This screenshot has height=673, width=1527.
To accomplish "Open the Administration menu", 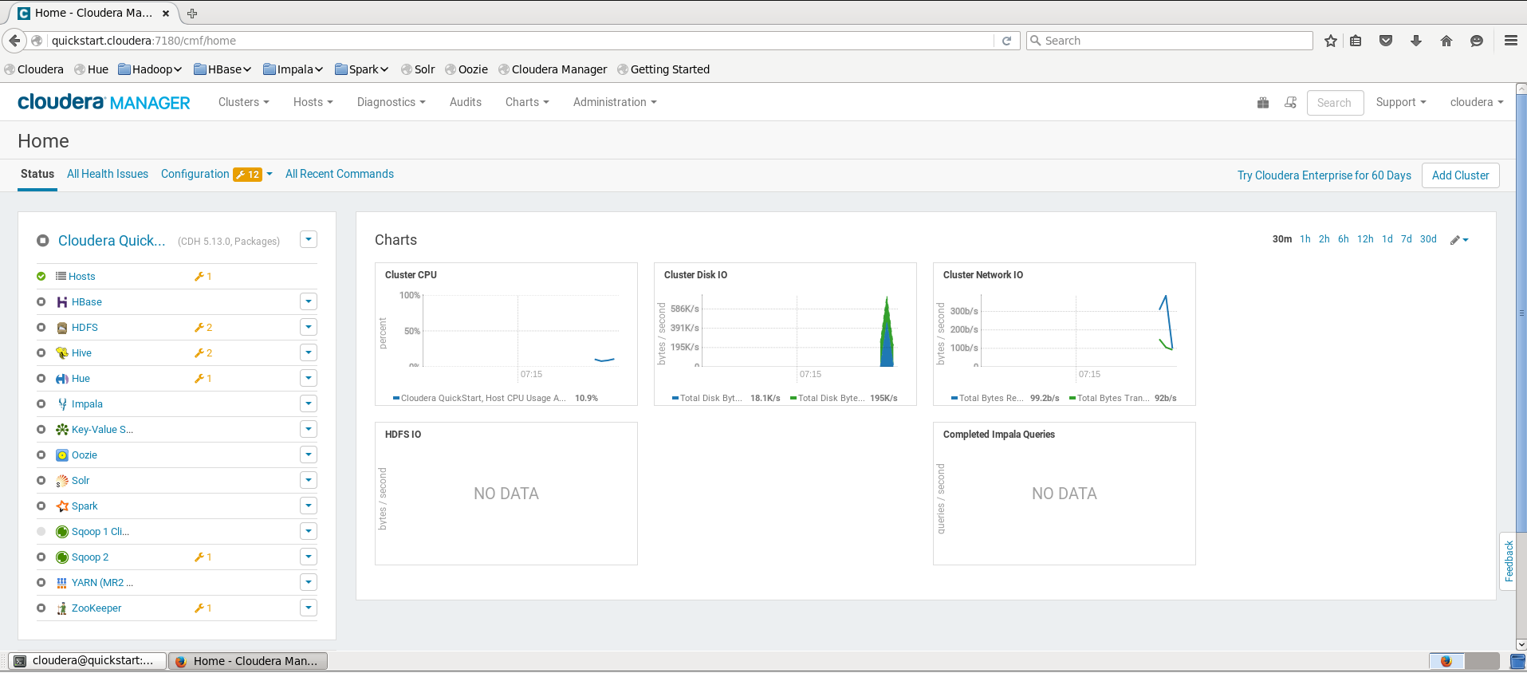I will tap(615, 102).
